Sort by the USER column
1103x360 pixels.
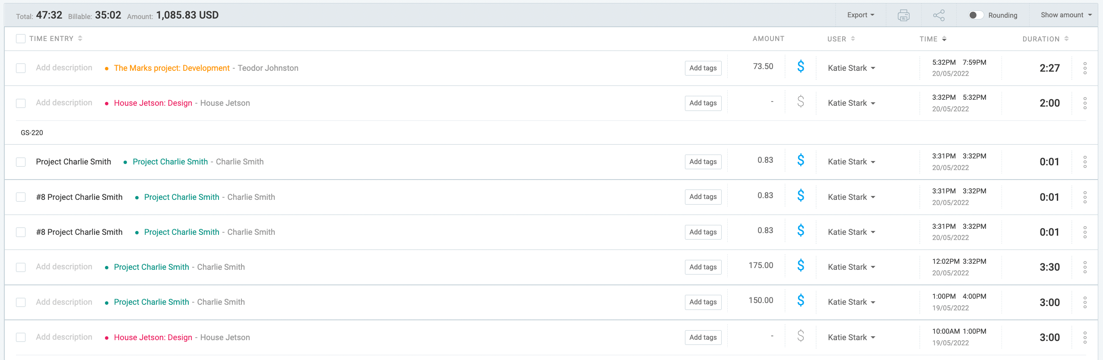click(x=841, y=39)
